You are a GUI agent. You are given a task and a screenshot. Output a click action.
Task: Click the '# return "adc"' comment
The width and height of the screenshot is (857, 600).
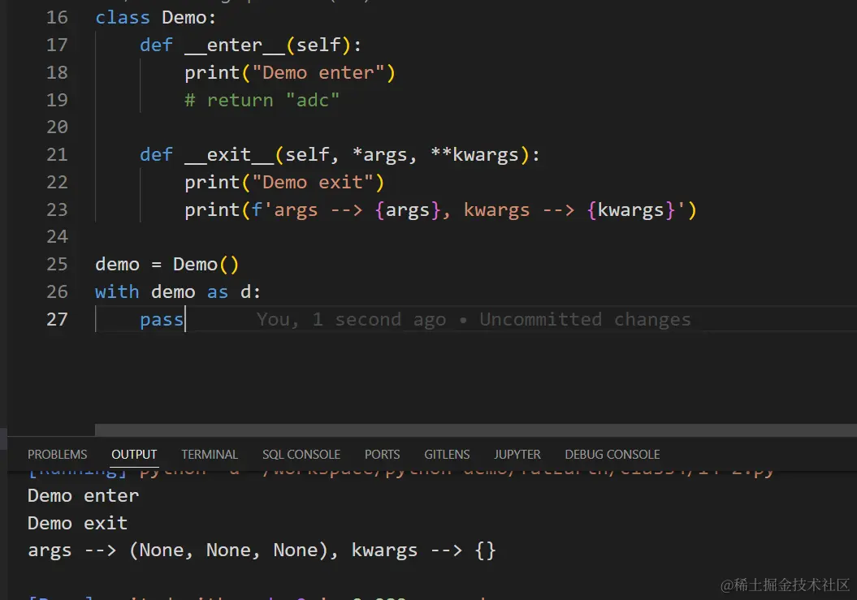262,100
